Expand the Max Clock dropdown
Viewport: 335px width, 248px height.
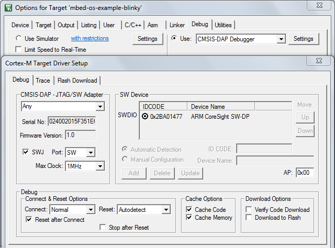coord(100,166)
